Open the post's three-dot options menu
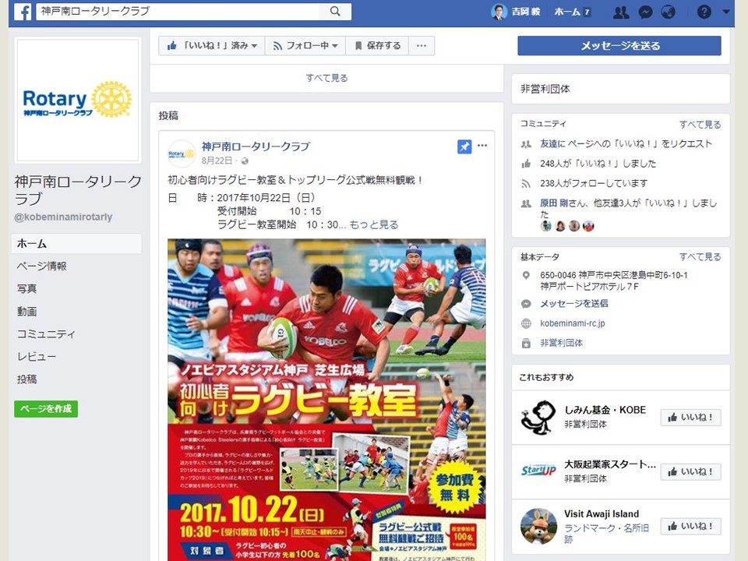This screenshot has height=561, width=748. 482,146
